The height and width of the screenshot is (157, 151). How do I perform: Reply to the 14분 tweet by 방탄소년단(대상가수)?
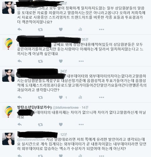click(20, 124)
